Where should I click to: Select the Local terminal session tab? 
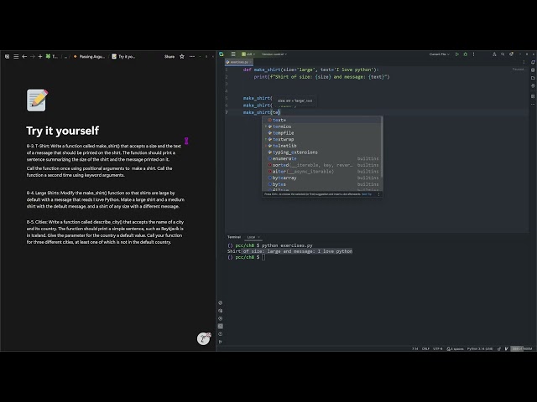tap(252, 237)
